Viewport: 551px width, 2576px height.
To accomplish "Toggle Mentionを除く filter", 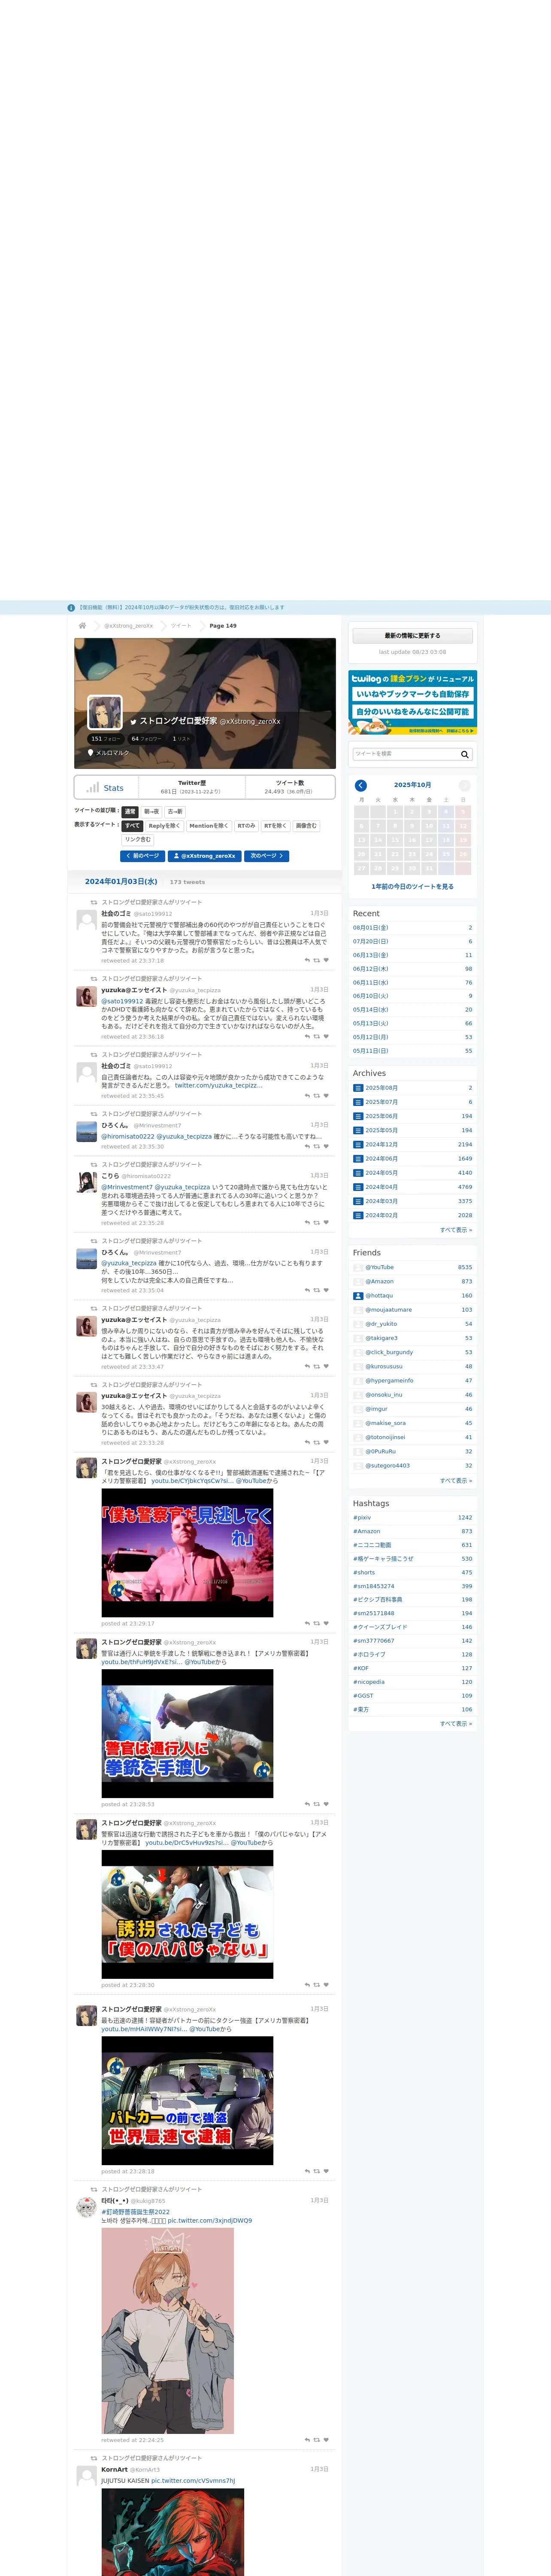I will (x=208, y=826).
